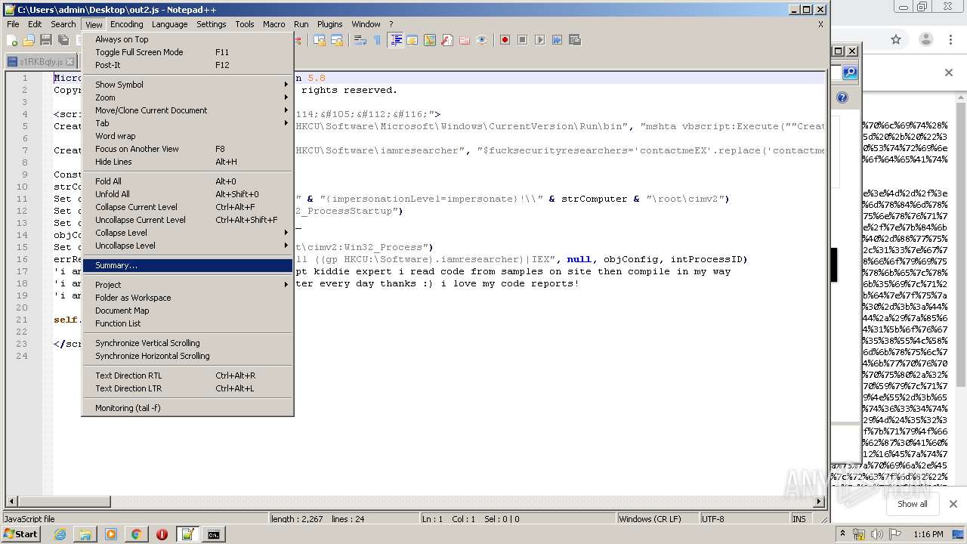Choose the Post-It menu entry
Screen dimensions: 967x544
point(187,65)
